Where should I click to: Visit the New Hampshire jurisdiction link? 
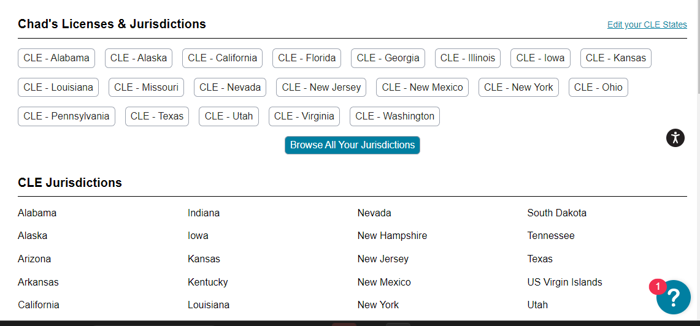392,236
